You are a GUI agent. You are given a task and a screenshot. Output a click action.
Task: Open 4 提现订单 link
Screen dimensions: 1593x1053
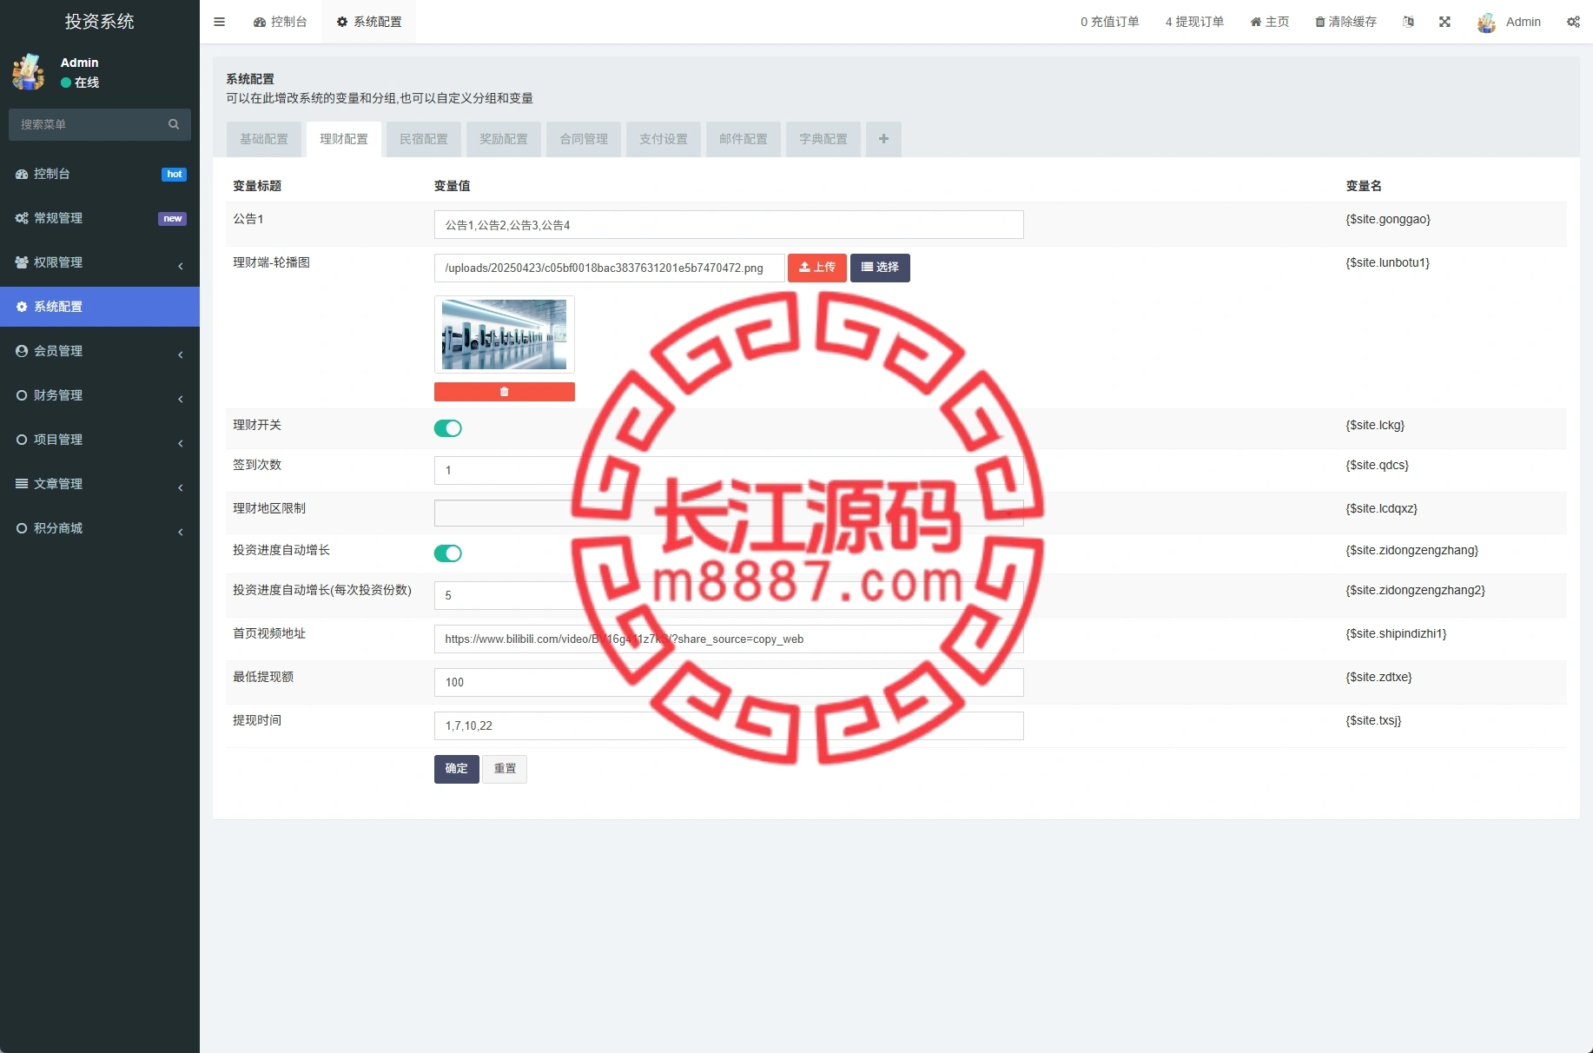tap(1194, 22)
